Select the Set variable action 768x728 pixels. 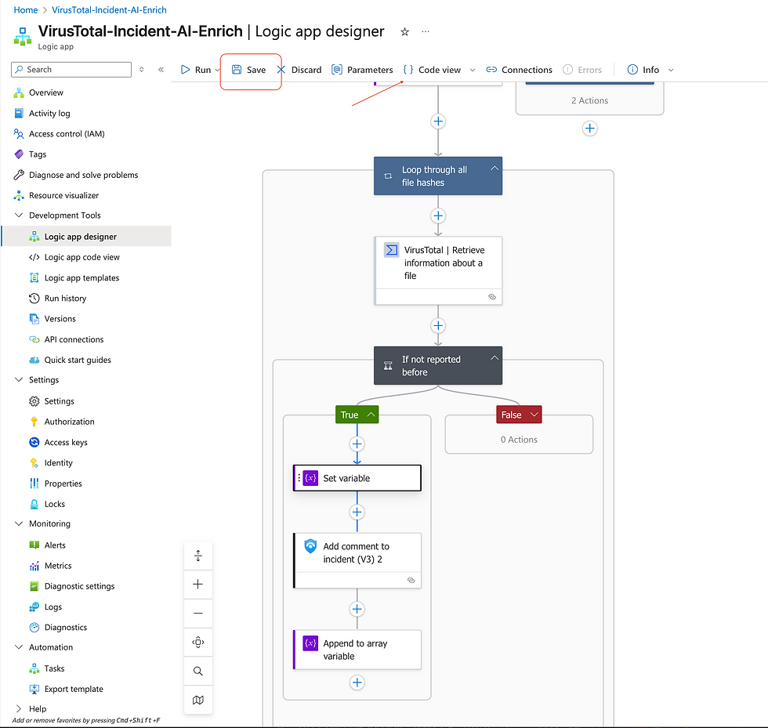(357, 478)
